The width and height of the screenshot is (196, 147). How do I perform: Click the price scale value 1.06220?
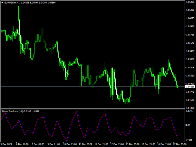pyautogui.click(x=190, y=10)
